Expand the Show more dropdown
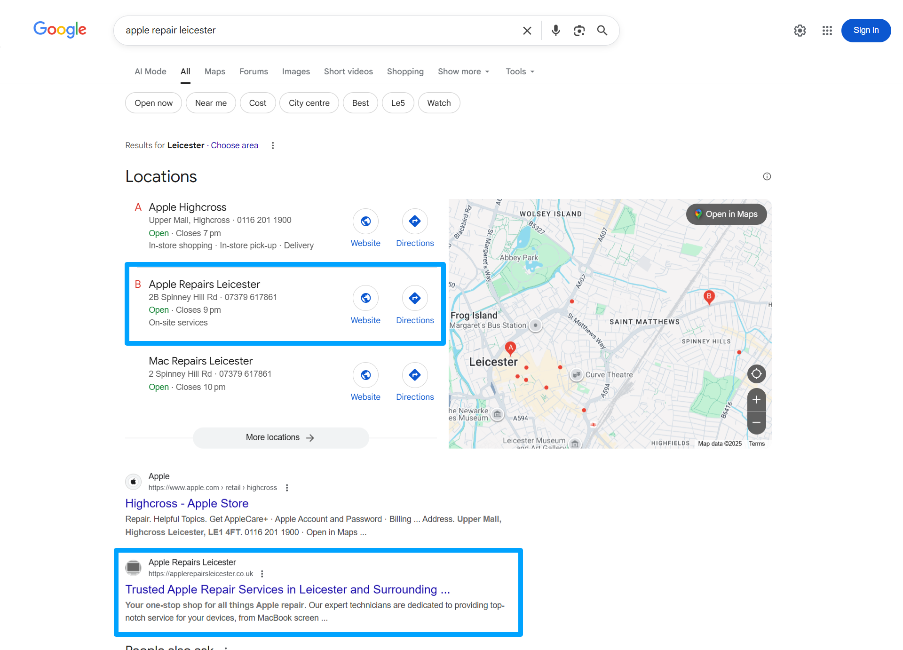903x650 pixels. tap(463, 71)
